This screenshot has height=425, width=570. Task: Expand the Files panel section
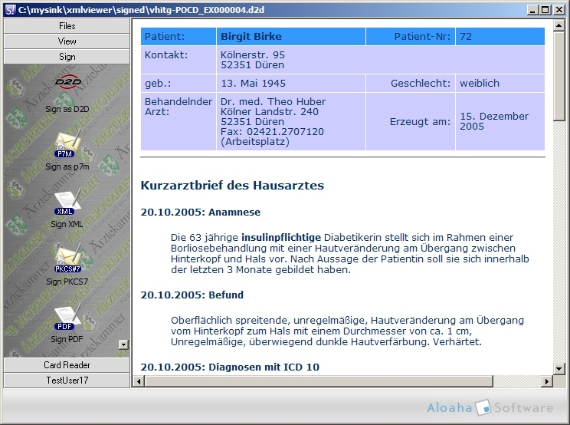(x=67, y=26)
